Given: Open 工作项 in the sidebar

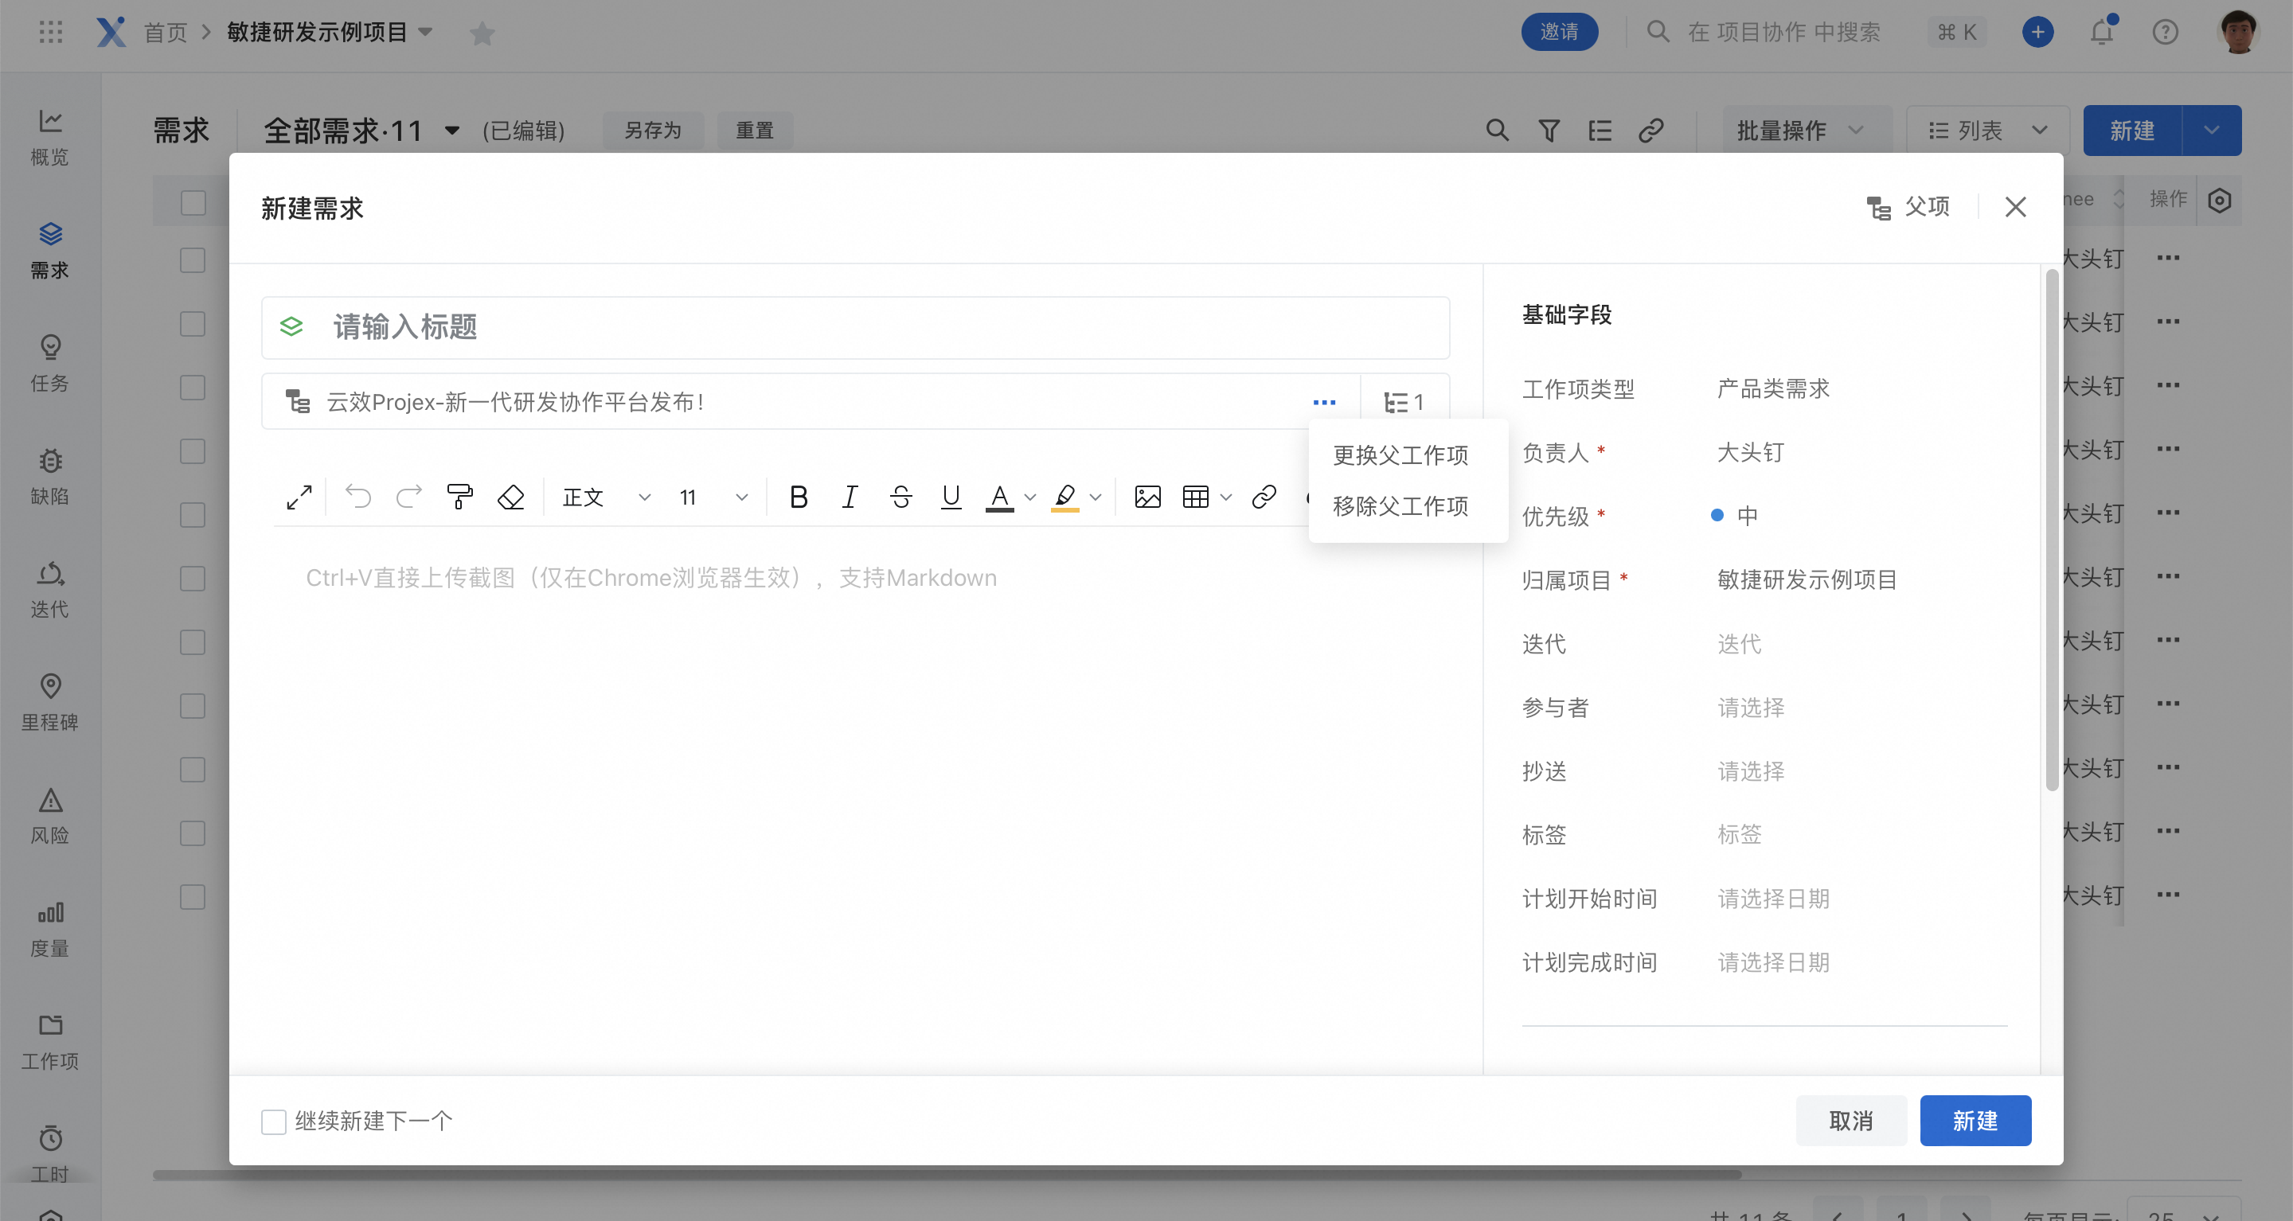Looking at the screenshot, I should pos(50,1042).
